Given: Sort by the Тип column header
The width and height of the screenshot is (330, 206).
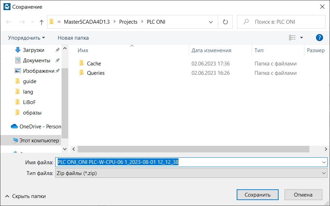Looking at the screenshot, I should pos(259,50).
